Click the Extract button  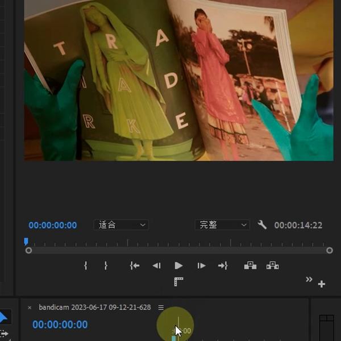272,265
